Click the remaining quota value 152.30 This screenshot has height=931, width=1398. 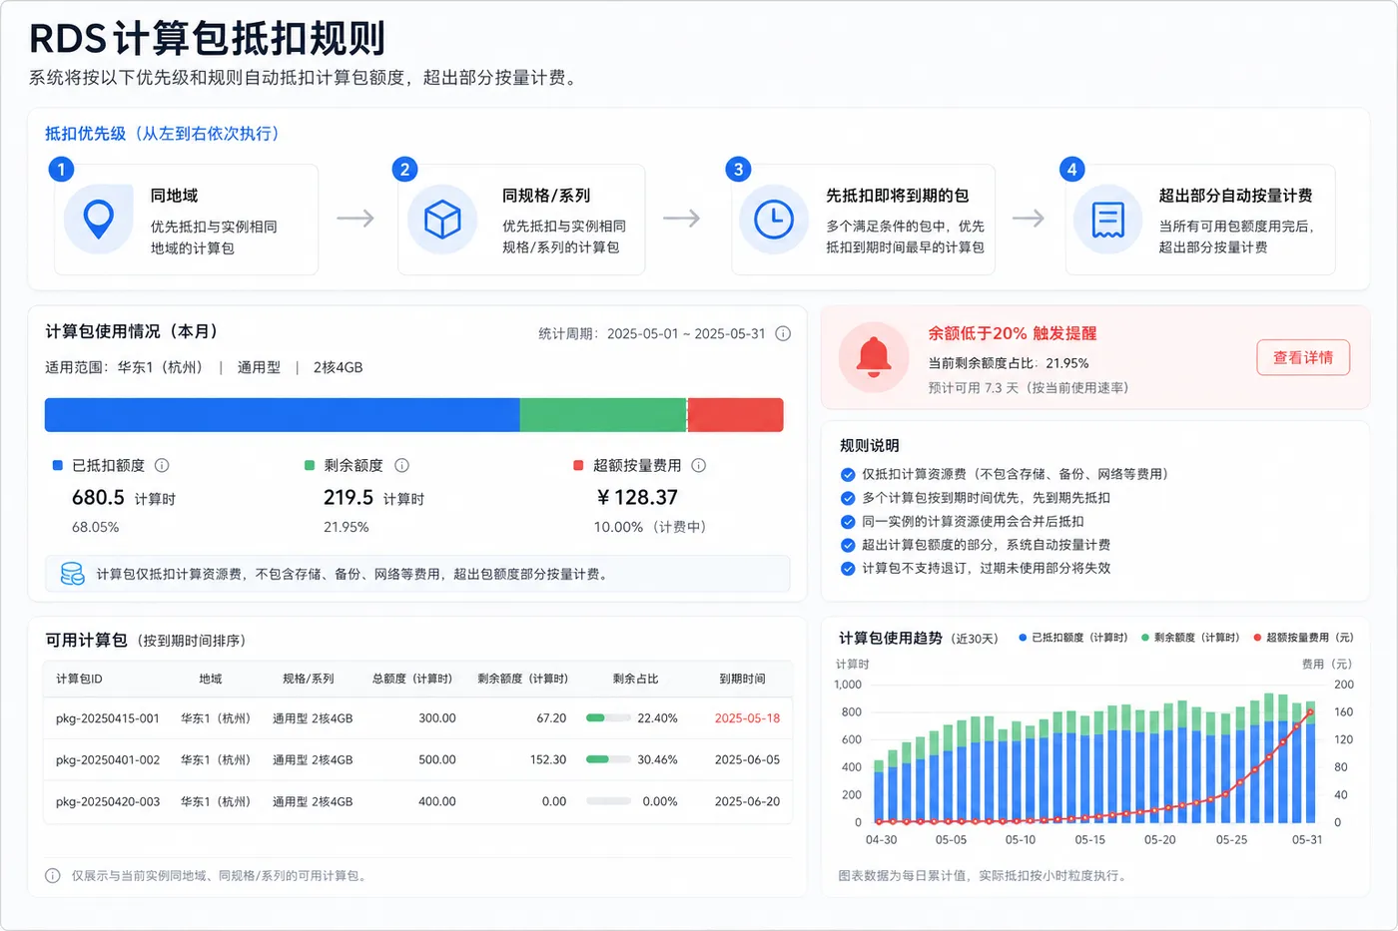point(548,760)
